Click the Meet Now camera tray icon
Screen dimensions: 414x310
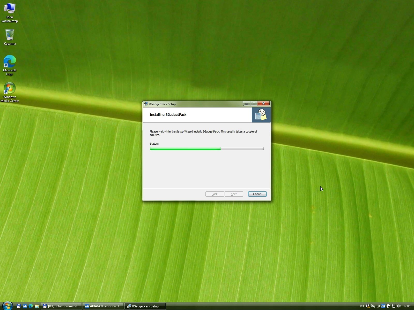click(x=378, y=306)
